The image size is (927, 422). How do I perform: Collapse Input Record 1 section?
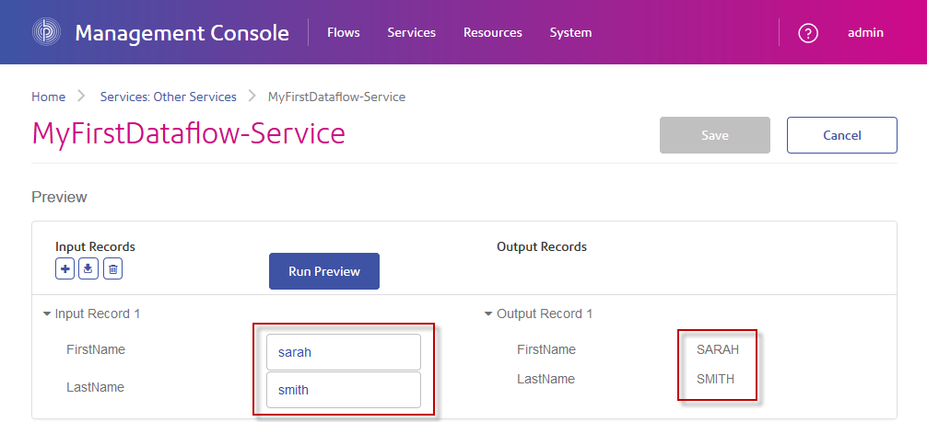tap(48, 314)
